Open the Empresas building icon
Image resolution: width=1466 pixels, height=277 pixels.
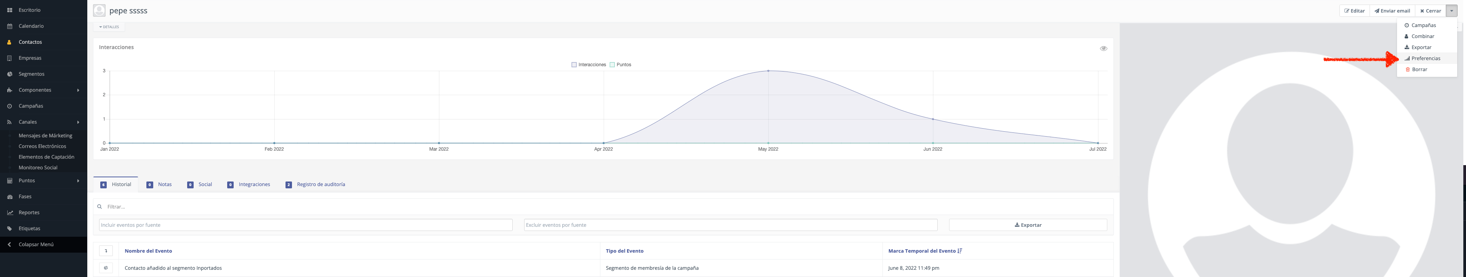[10, 58]
